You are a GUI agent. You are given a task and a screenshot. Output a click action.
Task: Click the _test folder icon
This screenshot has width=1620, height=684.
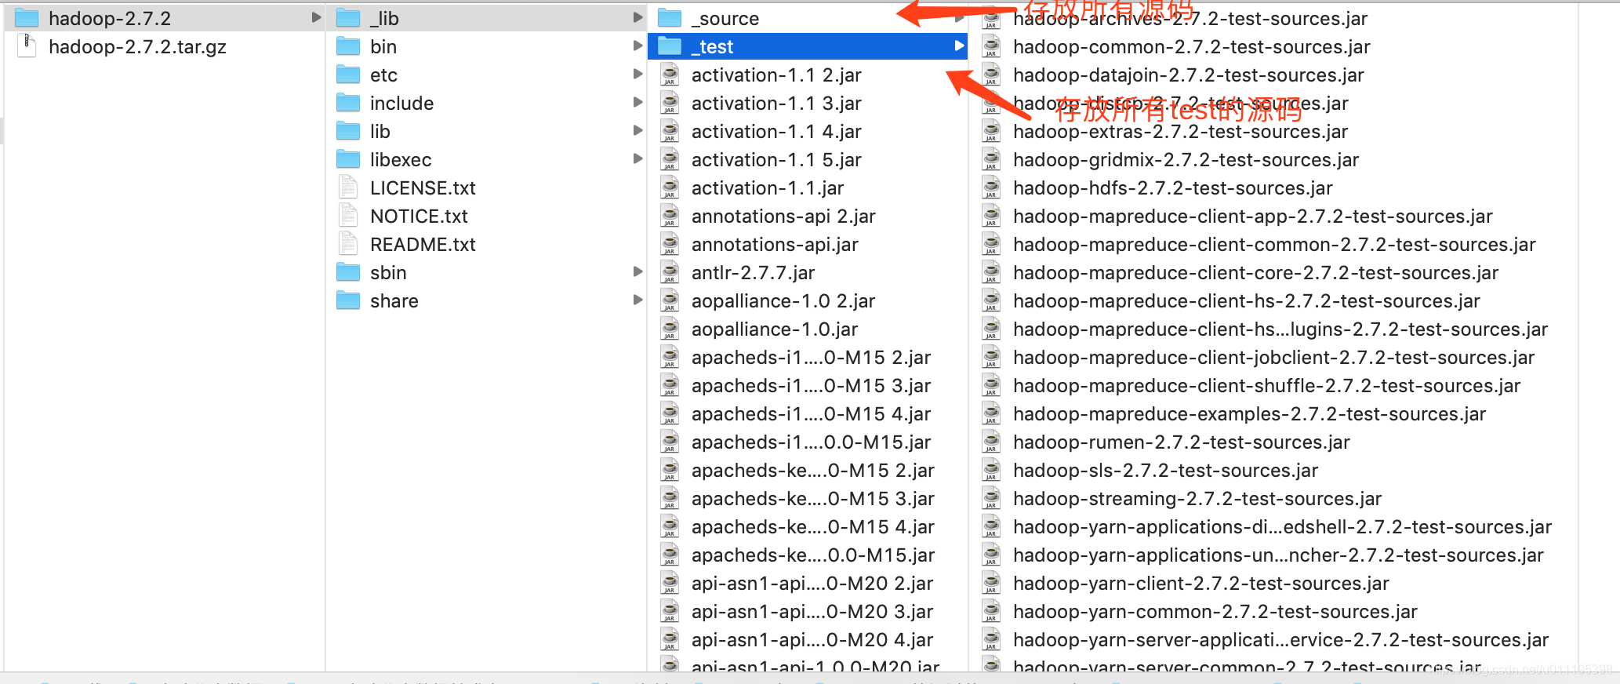coord(670,46)
